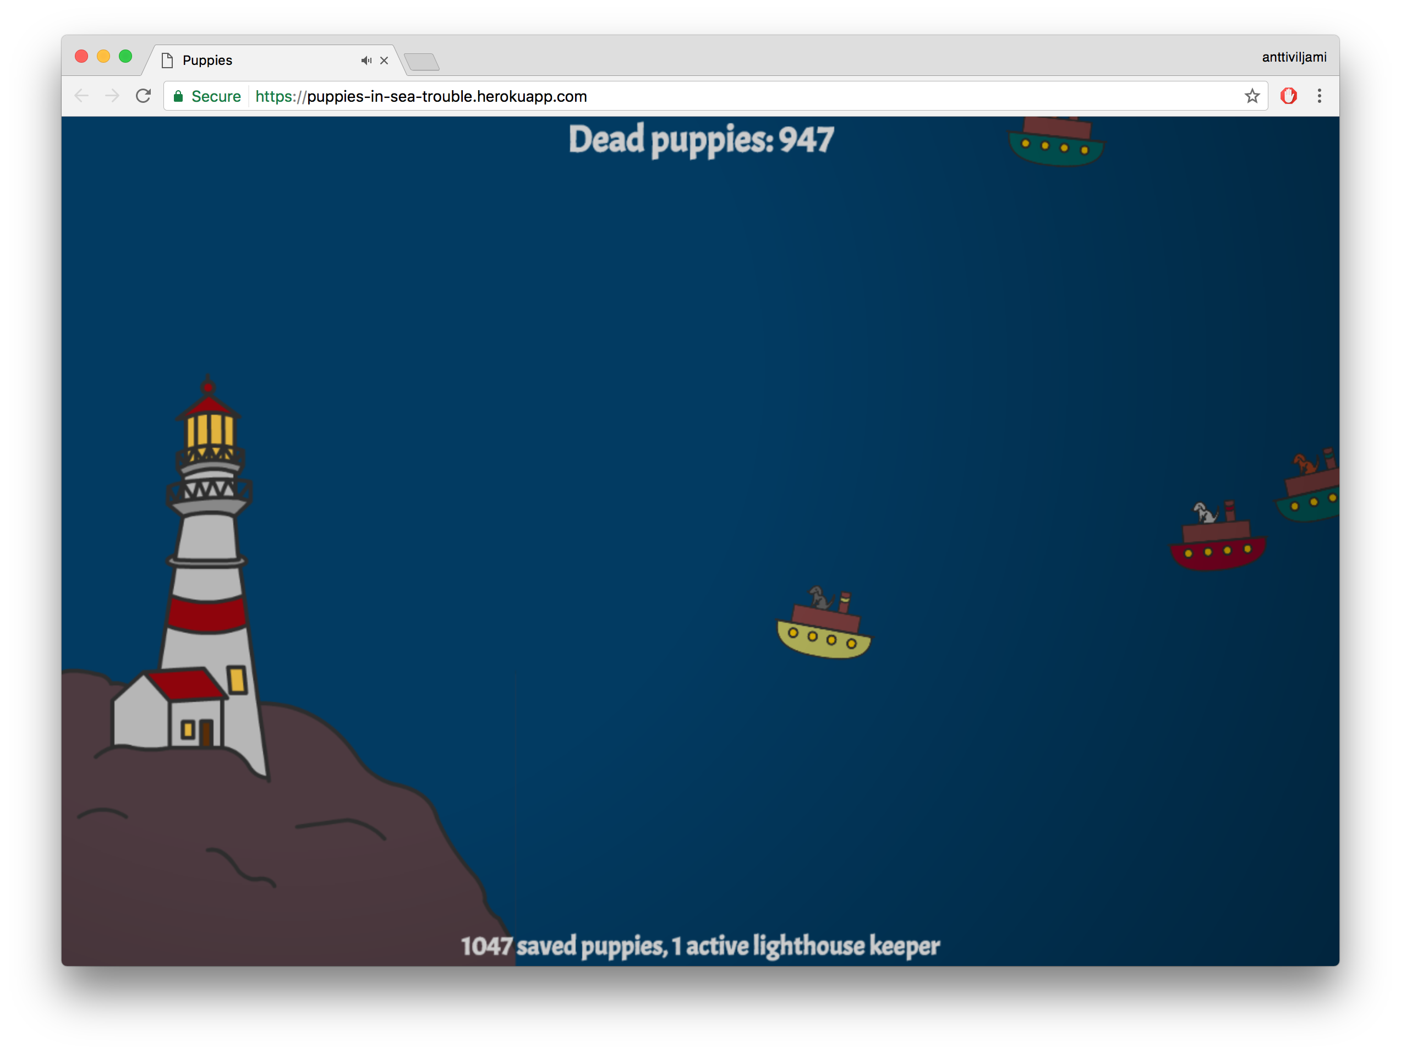Image resolution: width=1401 pixels, height=1054 pixels.
Task: Click the address bar URL field
Action: click(716, 96)
